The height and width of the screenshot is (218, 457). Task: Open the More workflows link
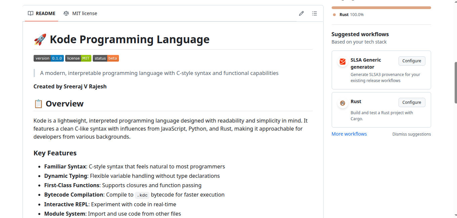pyautogui.click(x=349, y=134)
